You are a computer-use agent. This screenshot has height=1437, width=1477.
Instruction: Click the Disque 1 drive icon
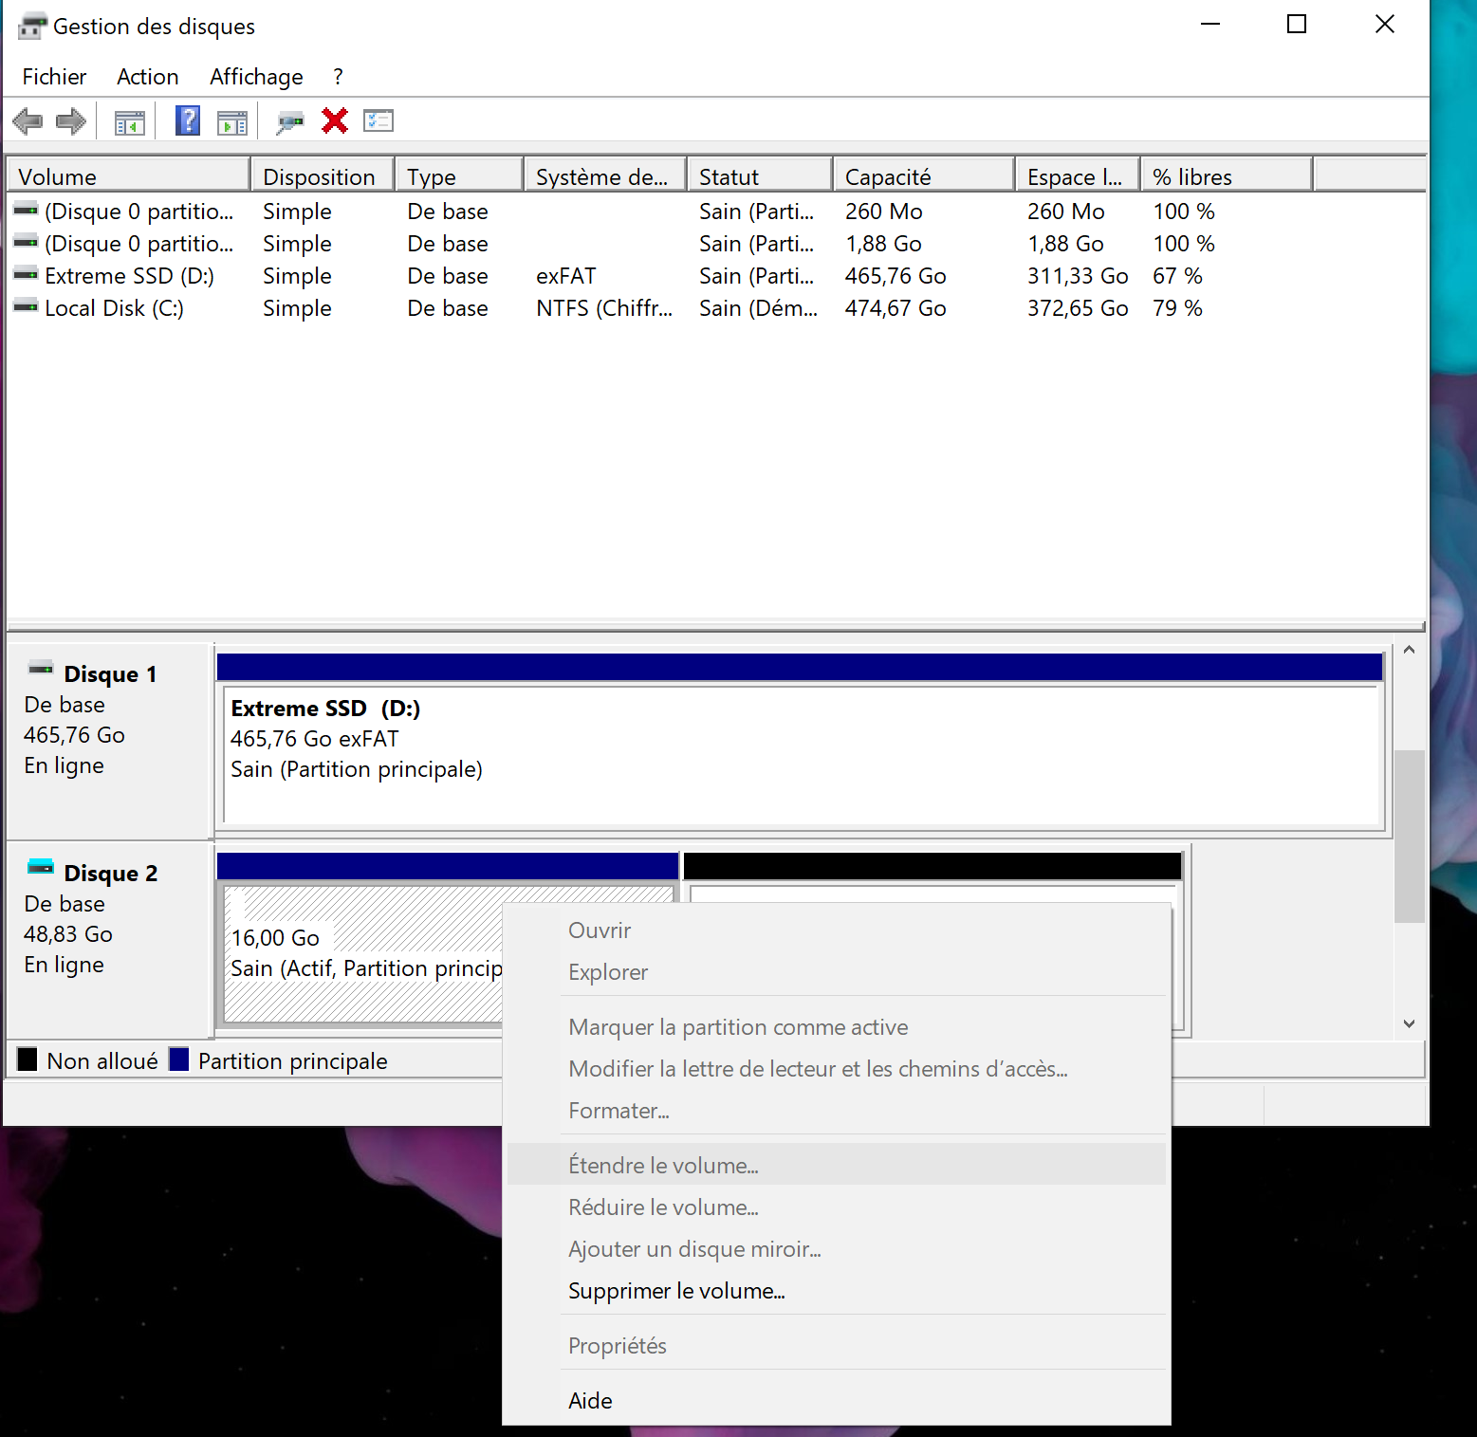tap(41, 668)
